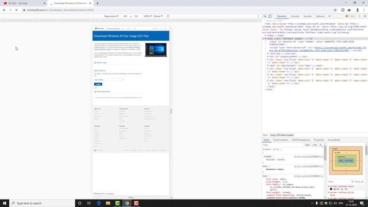Enable the Show all checkbox

click(352, 182)
